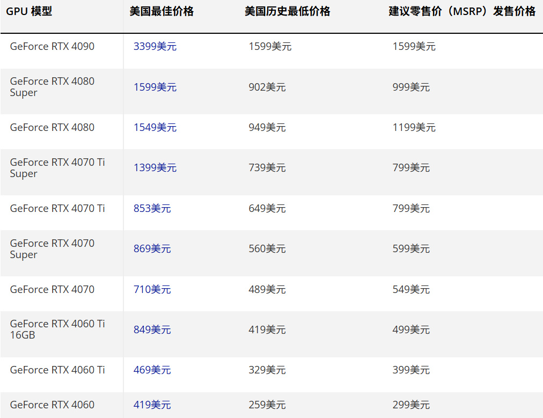The image size is (543, 418).
Task: Click the 329美元 historic low price
Action: tap(267, 370)
